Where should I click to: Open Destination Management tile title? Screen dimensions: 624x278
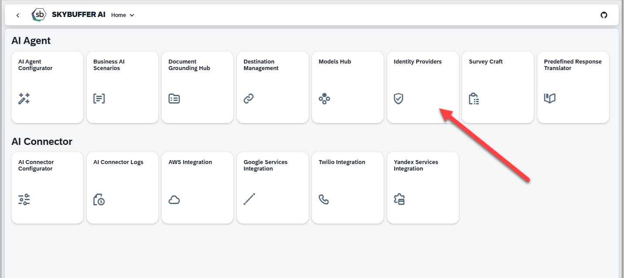coord(261,65)
